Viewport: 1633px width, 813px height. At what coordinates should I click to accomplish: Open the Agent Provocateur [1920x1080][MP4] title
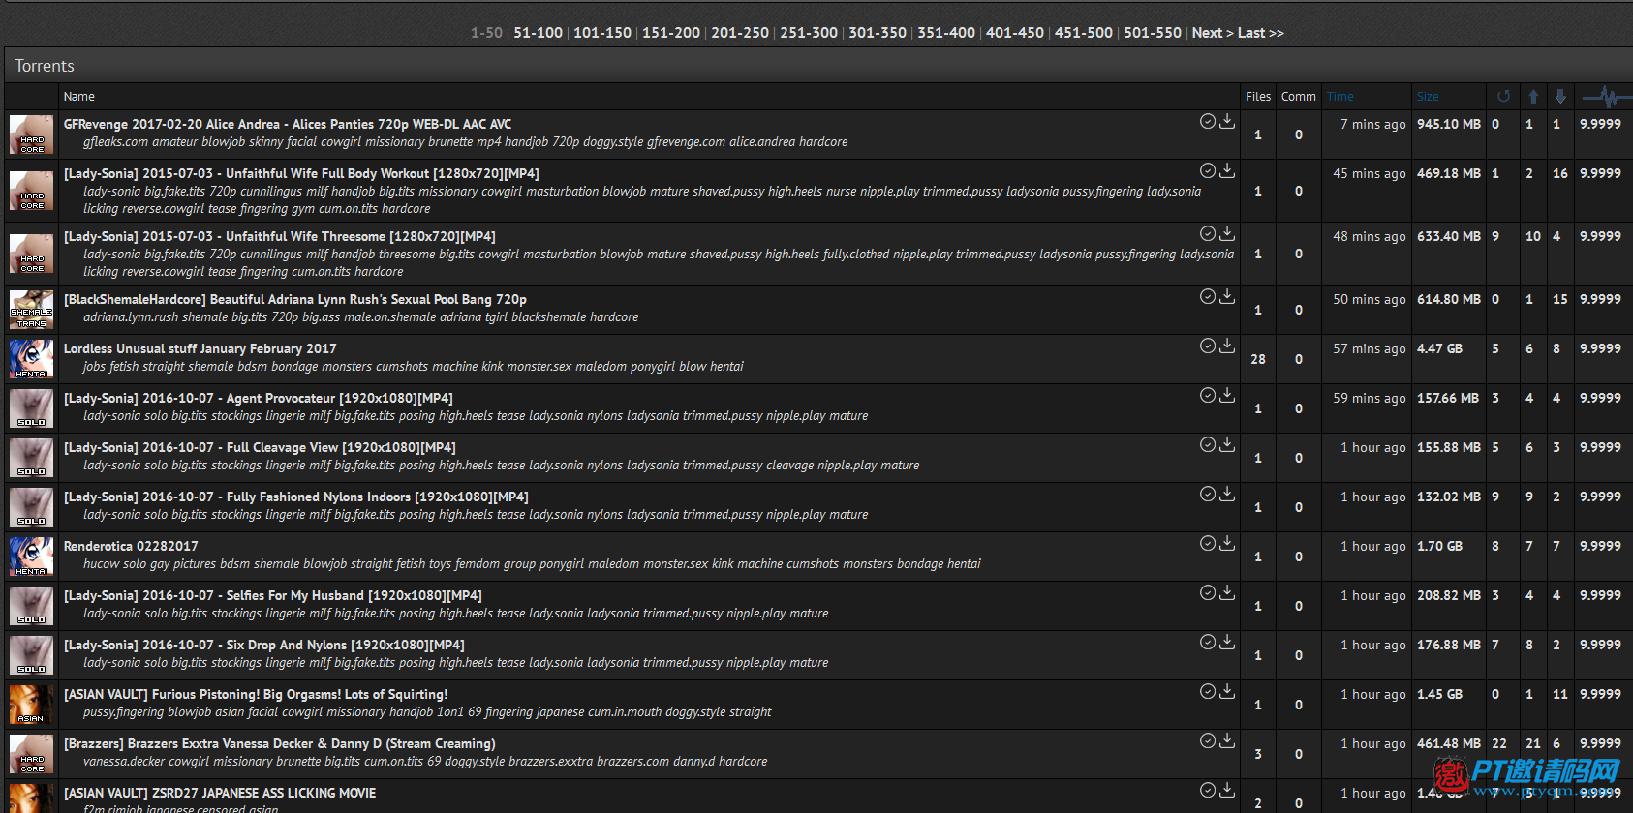259,398
